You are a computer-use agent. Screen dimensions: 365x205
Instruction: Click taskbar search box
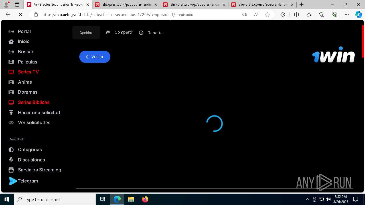coord(55,199)
